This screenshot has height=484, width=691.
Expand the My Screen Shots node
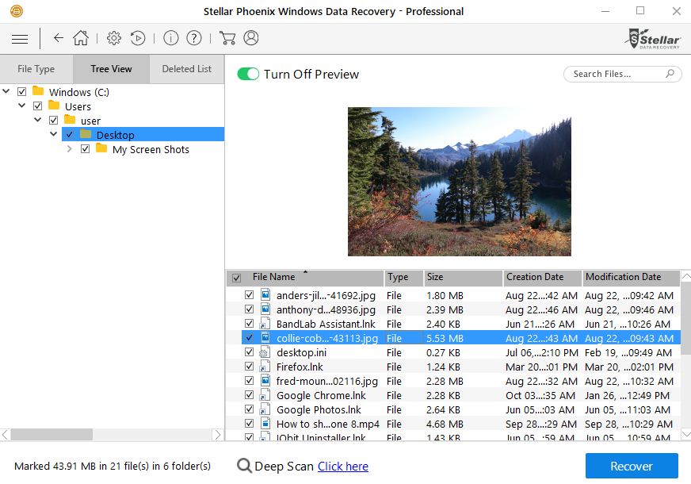[69, 148]
